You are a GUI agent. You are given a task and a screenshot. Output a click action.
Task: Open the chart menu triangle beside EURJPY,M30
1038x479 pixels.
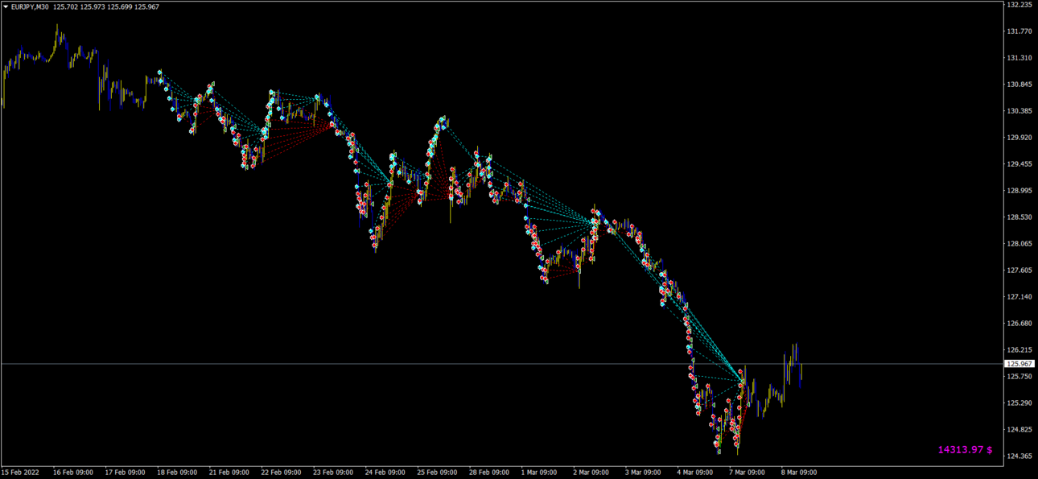click(x=6, y=6)
